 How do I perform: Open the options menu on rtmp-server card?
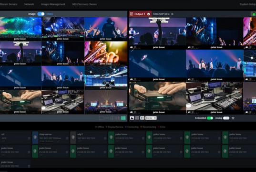click(x=67, y=138)
